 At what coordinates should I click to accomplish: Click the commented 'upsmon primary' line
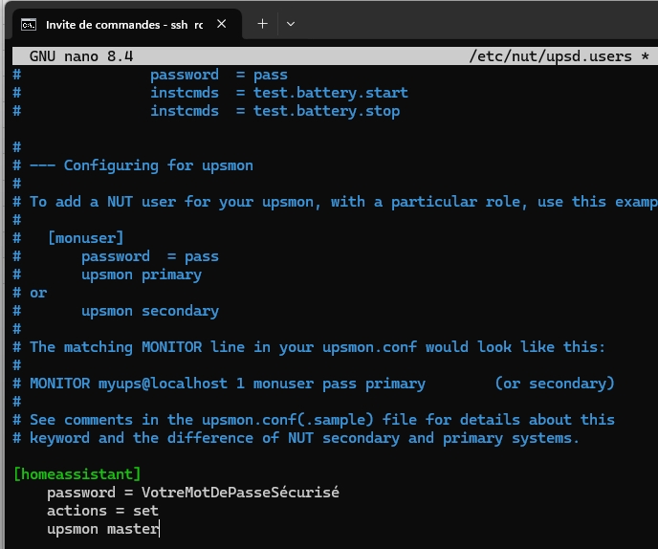point(142,274)
